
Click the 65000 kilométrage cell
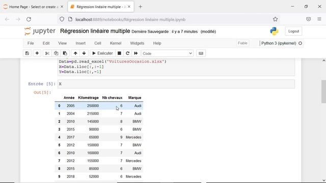pos(94,137)
